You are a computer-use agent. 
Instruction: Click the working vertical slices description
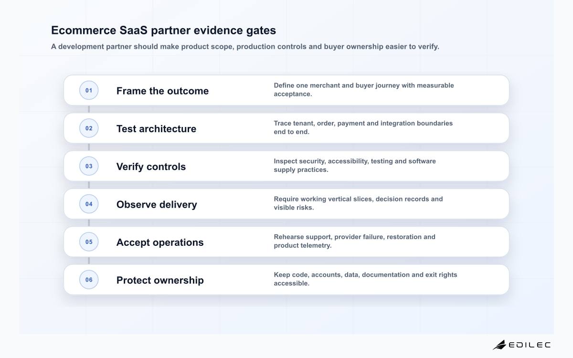(358, 203)
